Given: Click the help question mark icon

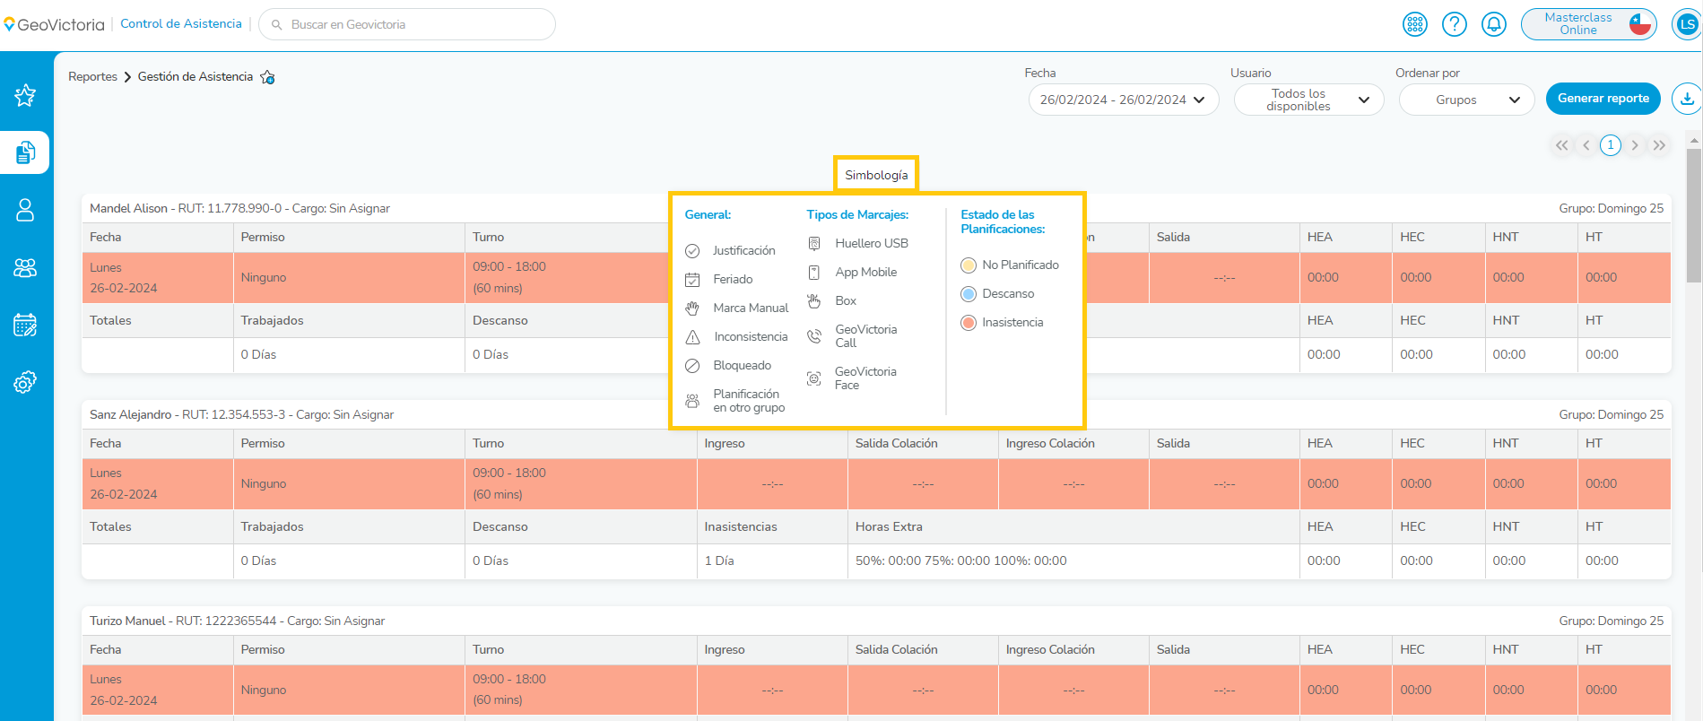Looking at the screenshot, I should coord(1454,24).
